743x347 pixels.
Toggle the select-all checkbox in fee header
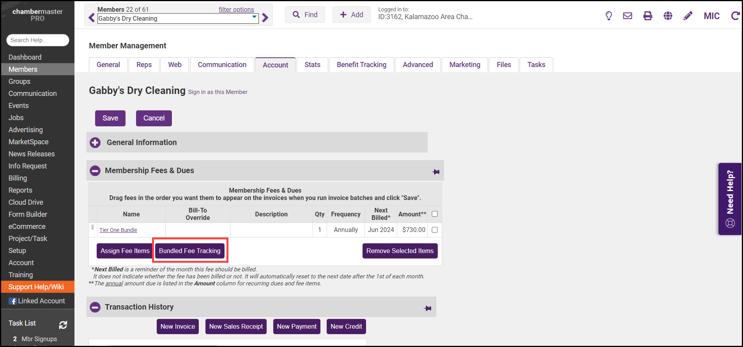[x=435, y=214]
